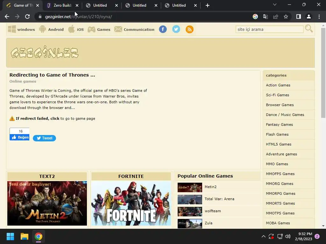Open the RSS feed icon
Image resolution: width=326 pixels, height=244 pixels.
189,29
